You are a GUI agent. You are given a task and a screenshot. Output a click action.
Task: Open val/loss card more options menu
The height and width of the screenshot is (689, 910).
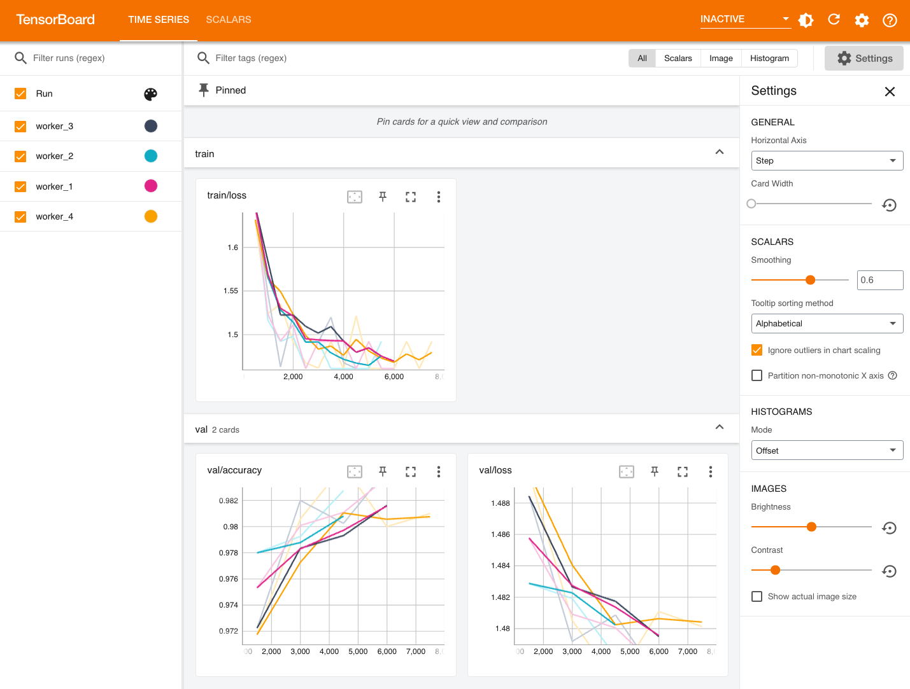[711, 471]
